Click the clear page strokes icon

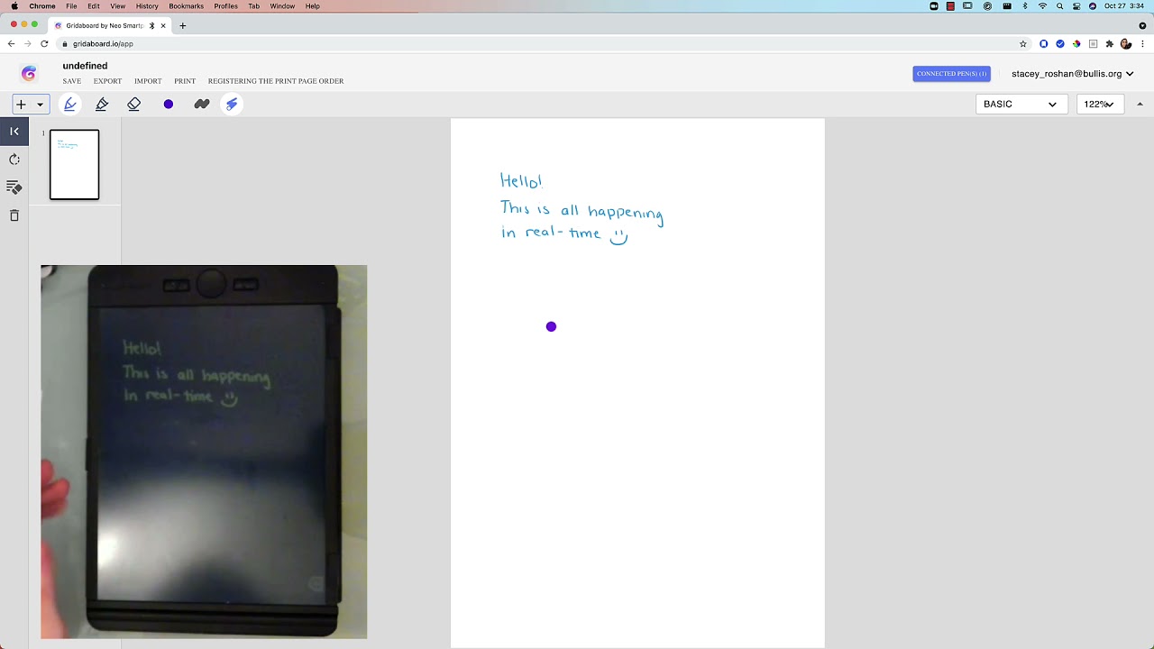(14, 187)
